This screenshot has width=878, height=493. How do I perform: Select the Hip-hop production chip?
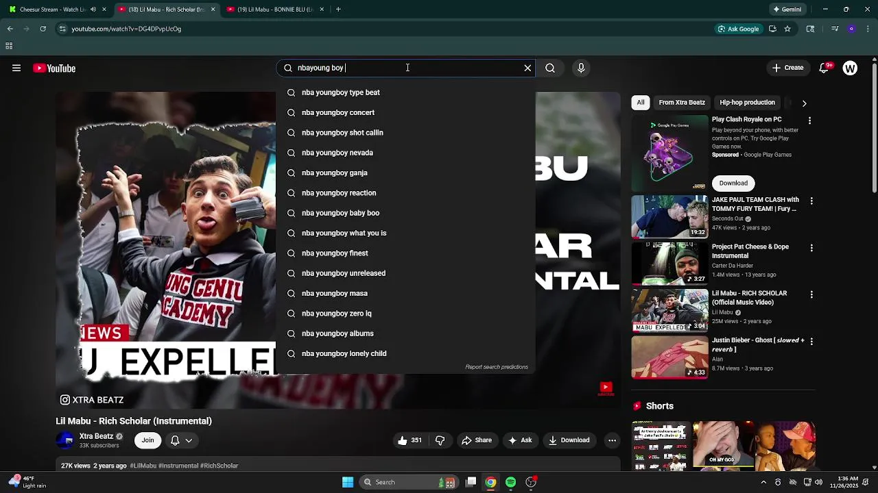[747, 103]
